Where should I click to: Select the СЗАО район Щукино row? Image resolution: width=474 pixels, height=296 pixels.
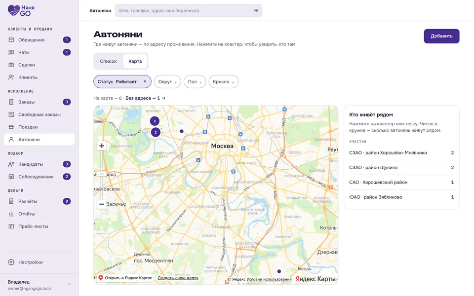(x=401, y=168)
